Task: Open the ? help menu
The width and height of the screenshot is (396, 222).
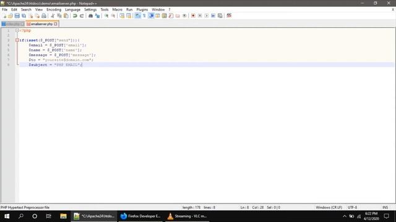Action: (x=170, y=10)
